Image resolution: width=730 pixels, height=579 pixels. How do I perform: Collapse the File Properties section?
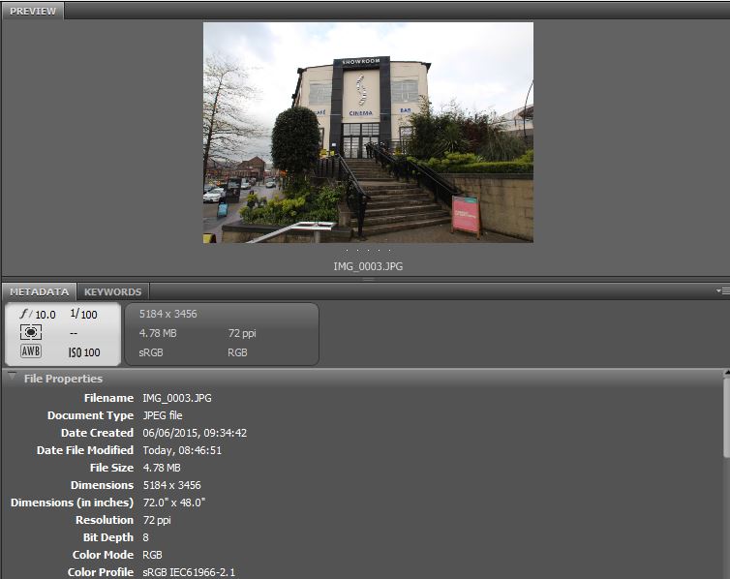(x=13, y=376)
